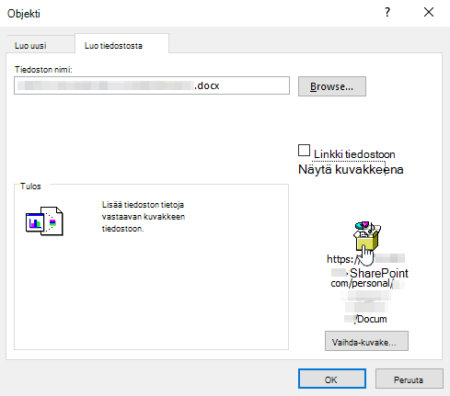Open the Vaihda-kuvake... dialog
Viewport: 450px width, 396px height.
[x=366, y=341]
